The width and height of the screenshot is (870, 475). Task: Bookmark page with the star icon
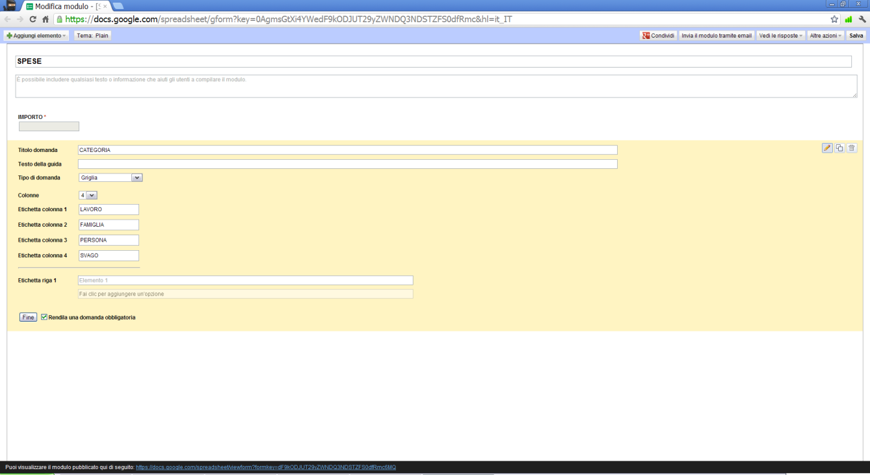coord(834,19)
